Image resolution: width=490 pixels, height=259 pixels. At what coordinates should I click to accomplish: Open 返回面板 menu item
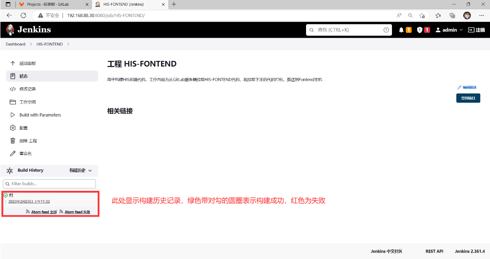(x=52, y=63)
